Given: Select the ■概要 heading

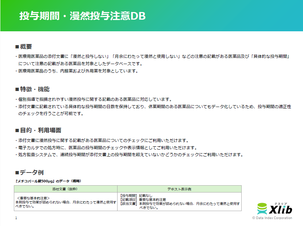Looking at the screenshot, I should coord(24,47).
